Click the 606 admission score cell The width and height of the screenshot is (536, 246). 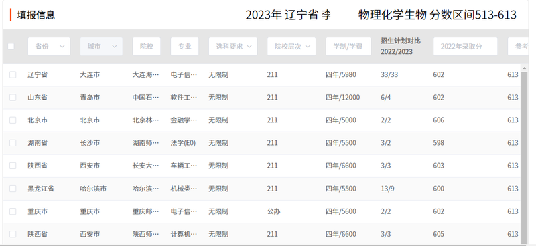click(439, 120)
